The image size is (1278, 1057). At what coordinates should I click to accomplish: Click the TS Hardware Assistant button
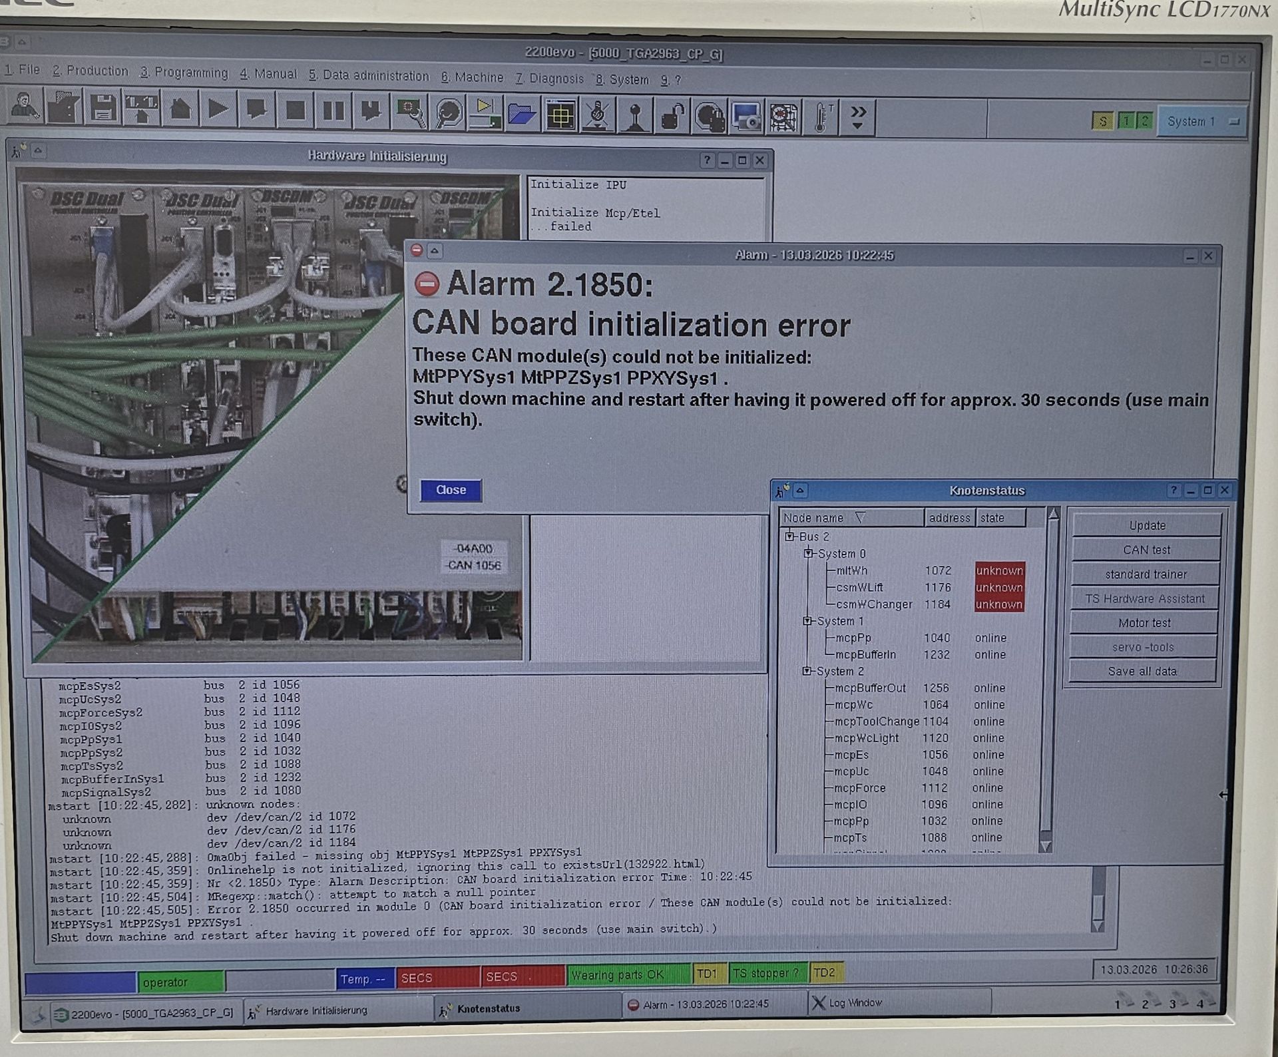(x=1144, y=598)
